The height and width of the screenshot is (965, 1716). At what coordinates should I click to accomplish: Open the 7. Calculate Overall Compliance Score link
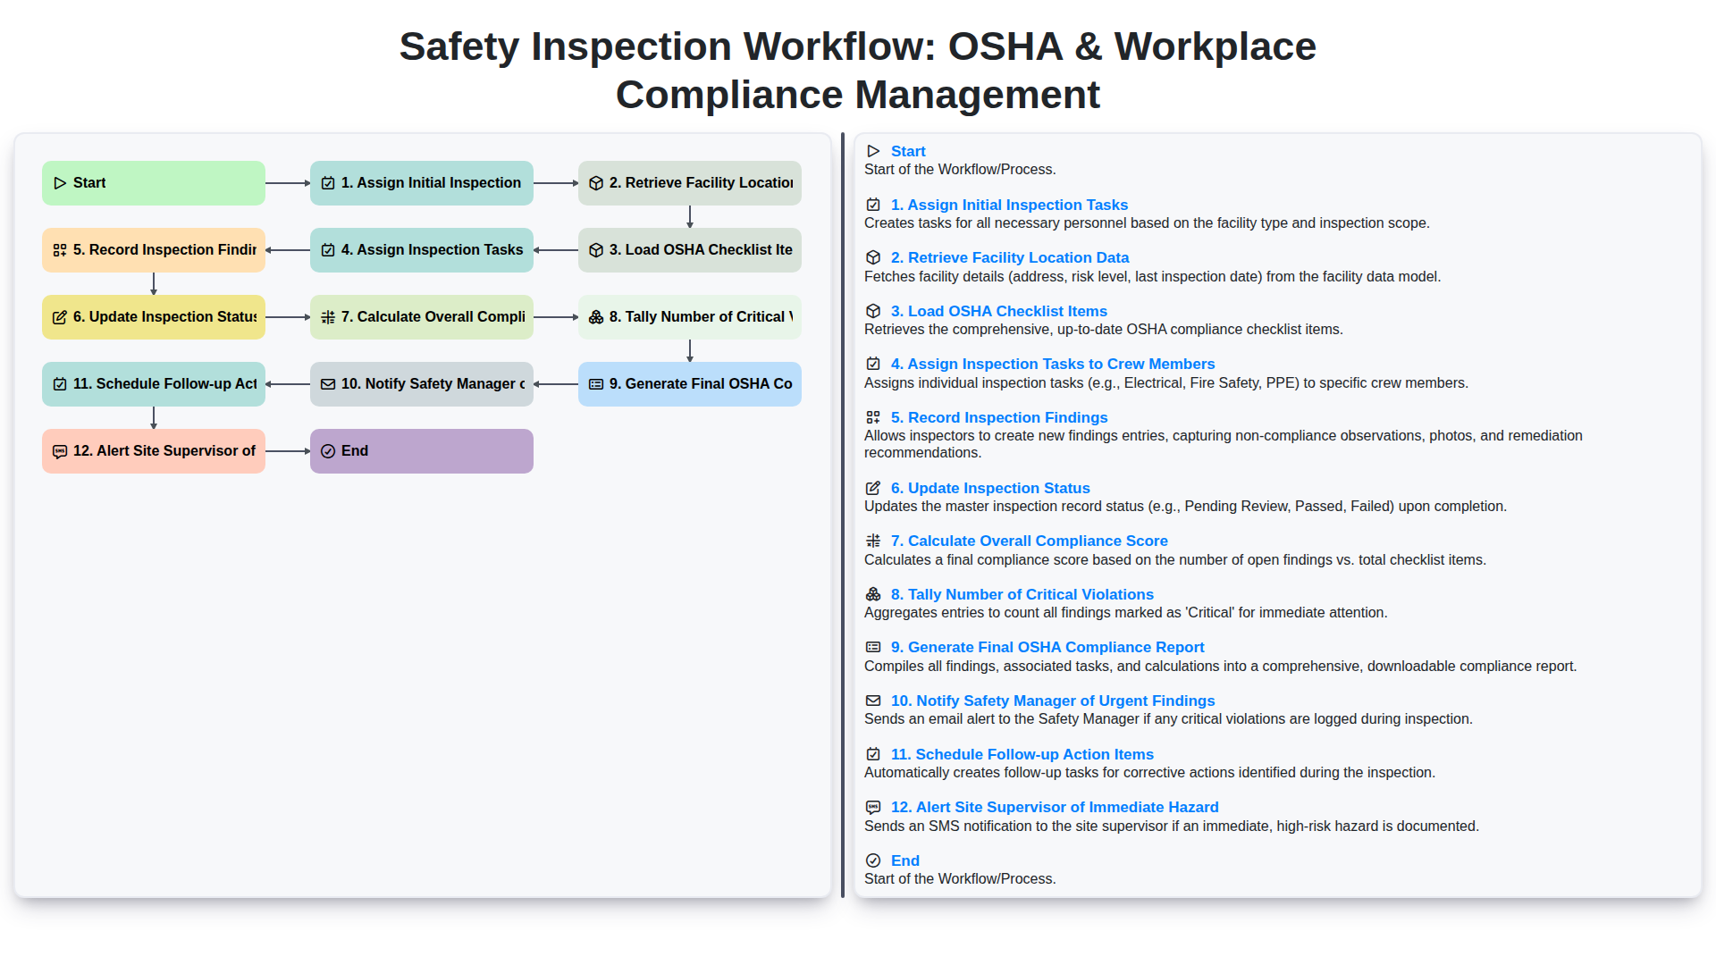point(1030,541)
